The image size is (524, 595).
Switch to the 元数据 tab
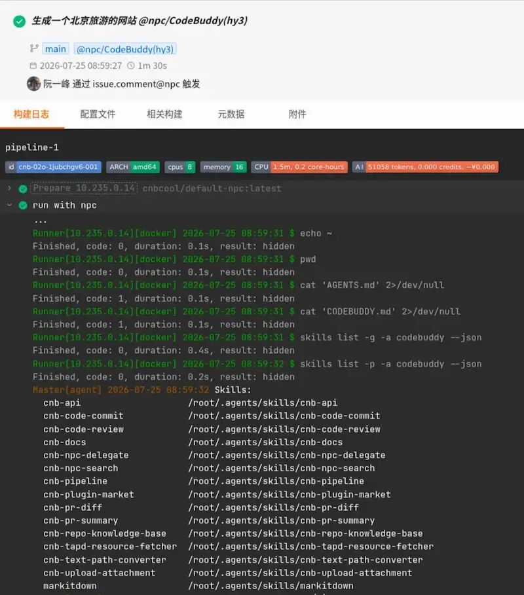[231, 114]
